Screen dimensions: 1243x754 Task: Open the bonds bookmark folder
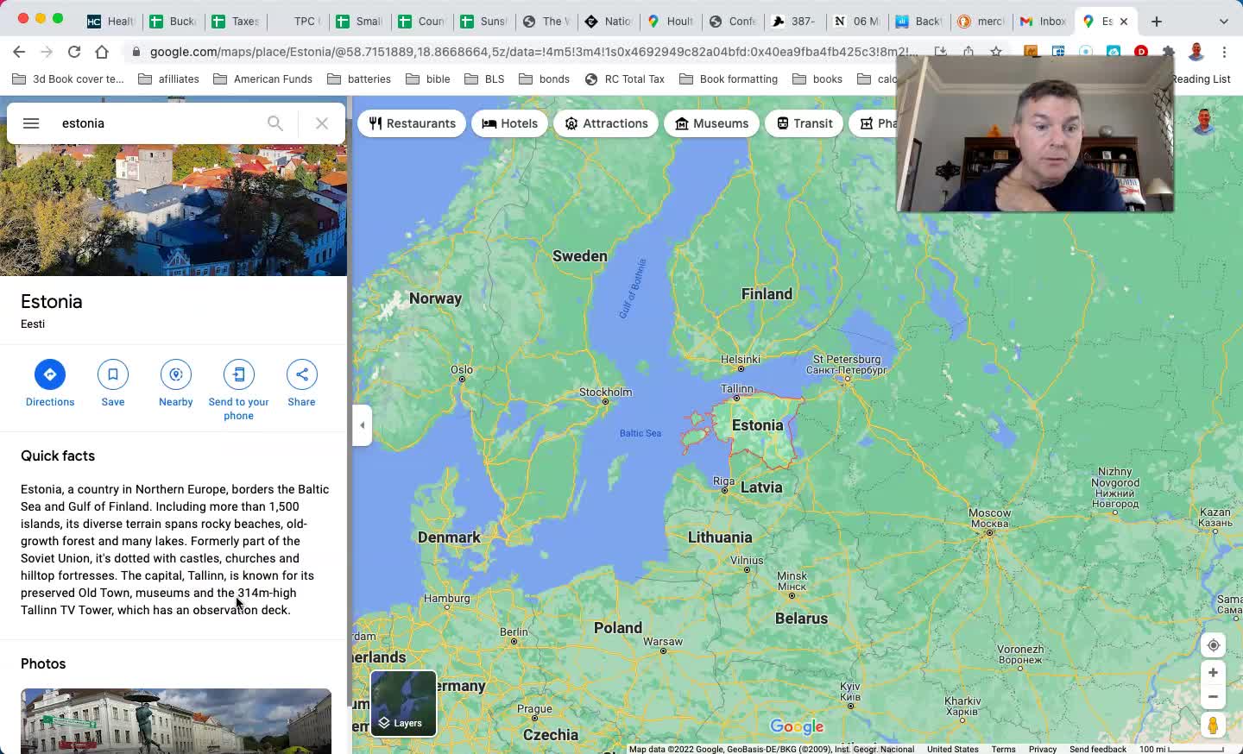(x=544, y=79)
